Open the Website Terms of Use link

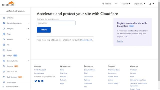[x=138, y=80]
